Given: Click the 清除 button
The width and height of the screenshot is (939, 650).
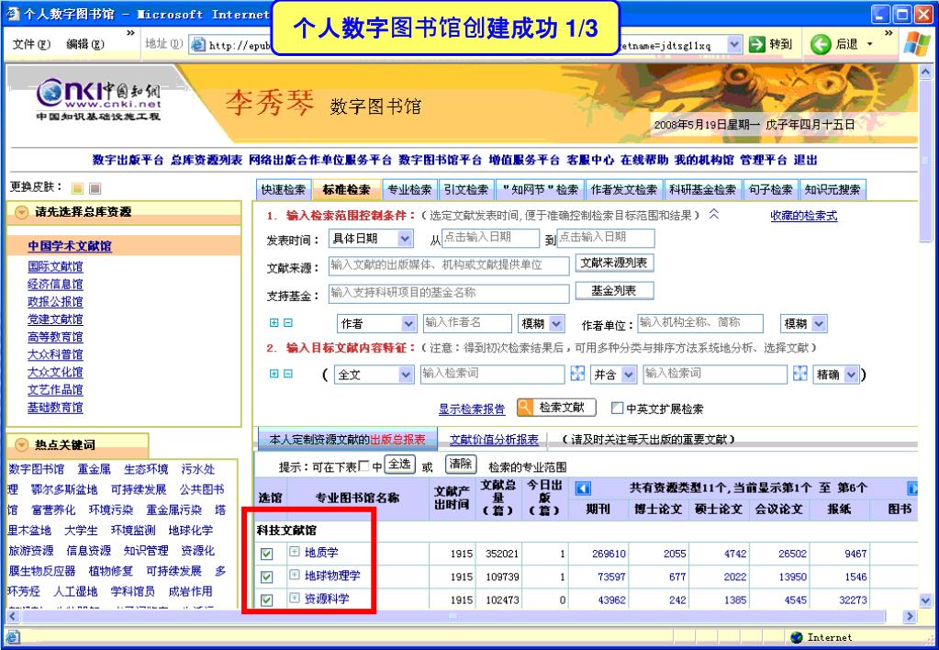Looking at the screenshot, I should point(461,465).
